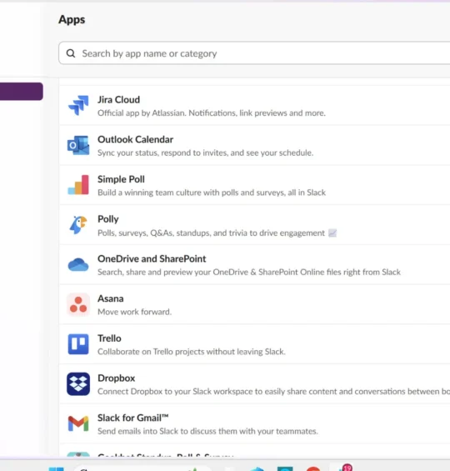This screenshot has height=471, width=450.
Task: Click 'Official app by Atlassian' description
Action: click(x=212, y=113)
